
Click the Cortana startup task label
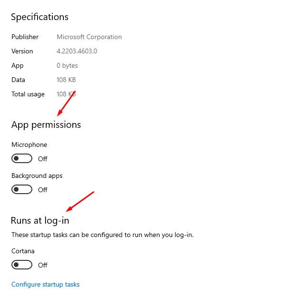coord(23,251)
